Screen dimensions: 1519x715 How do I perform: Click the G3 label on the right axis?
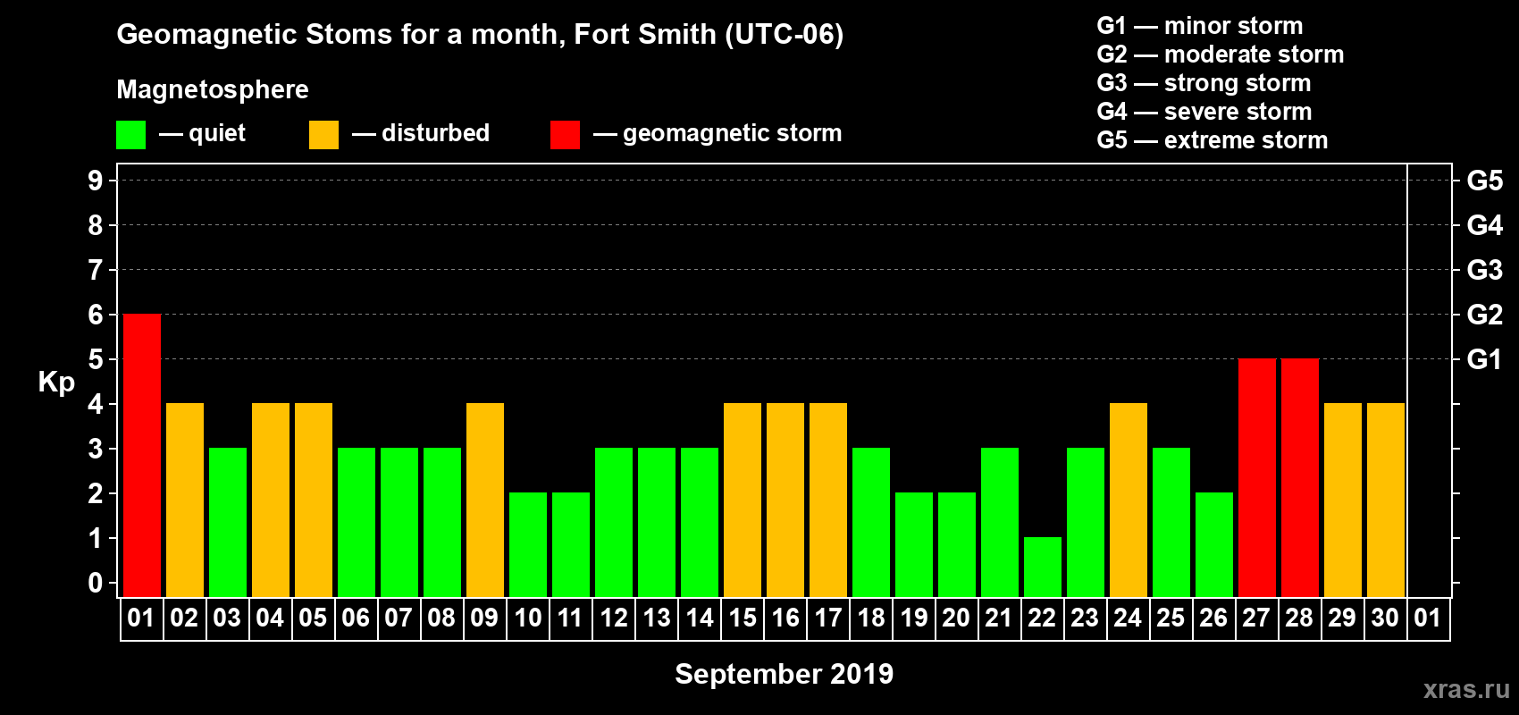pos(1485,270)
